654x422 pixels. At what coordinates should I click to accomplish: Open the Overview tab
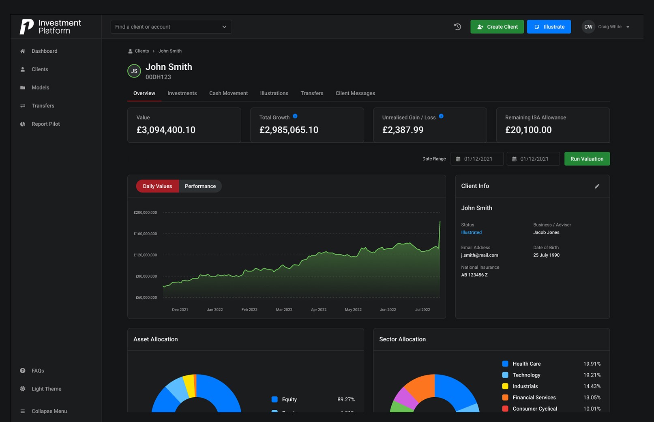coord(144,93)
